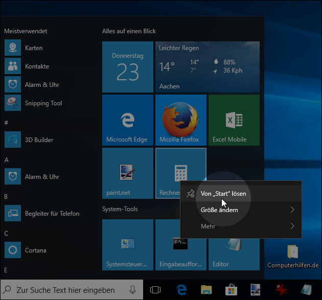Screen dimensions: 322x300
Task: Open the Kontakte app icon
Action: (x=13, y=66)
